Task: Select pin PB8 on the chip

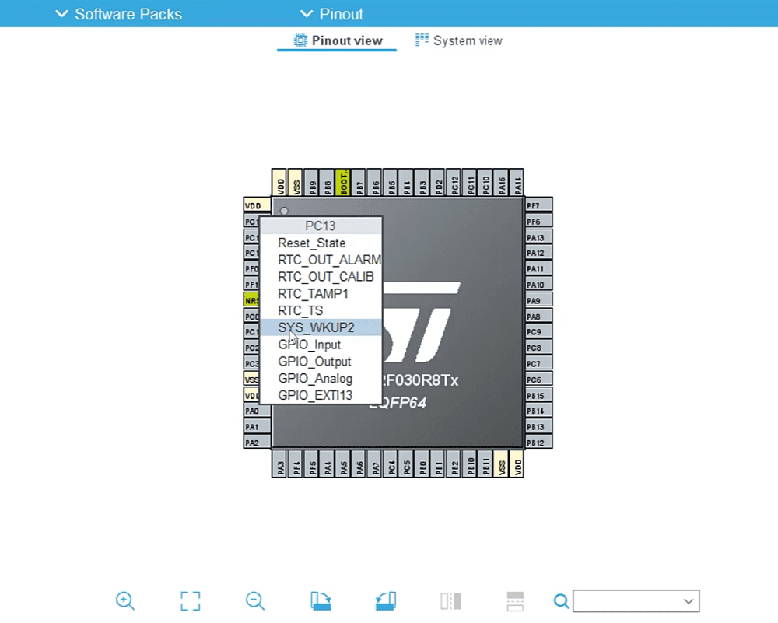Action: pos(327,183)
